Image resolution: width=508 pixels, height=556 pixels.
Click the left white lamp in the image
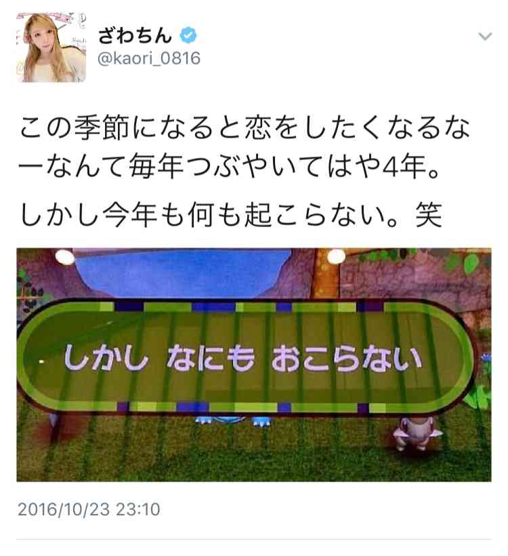click(65, 257)
